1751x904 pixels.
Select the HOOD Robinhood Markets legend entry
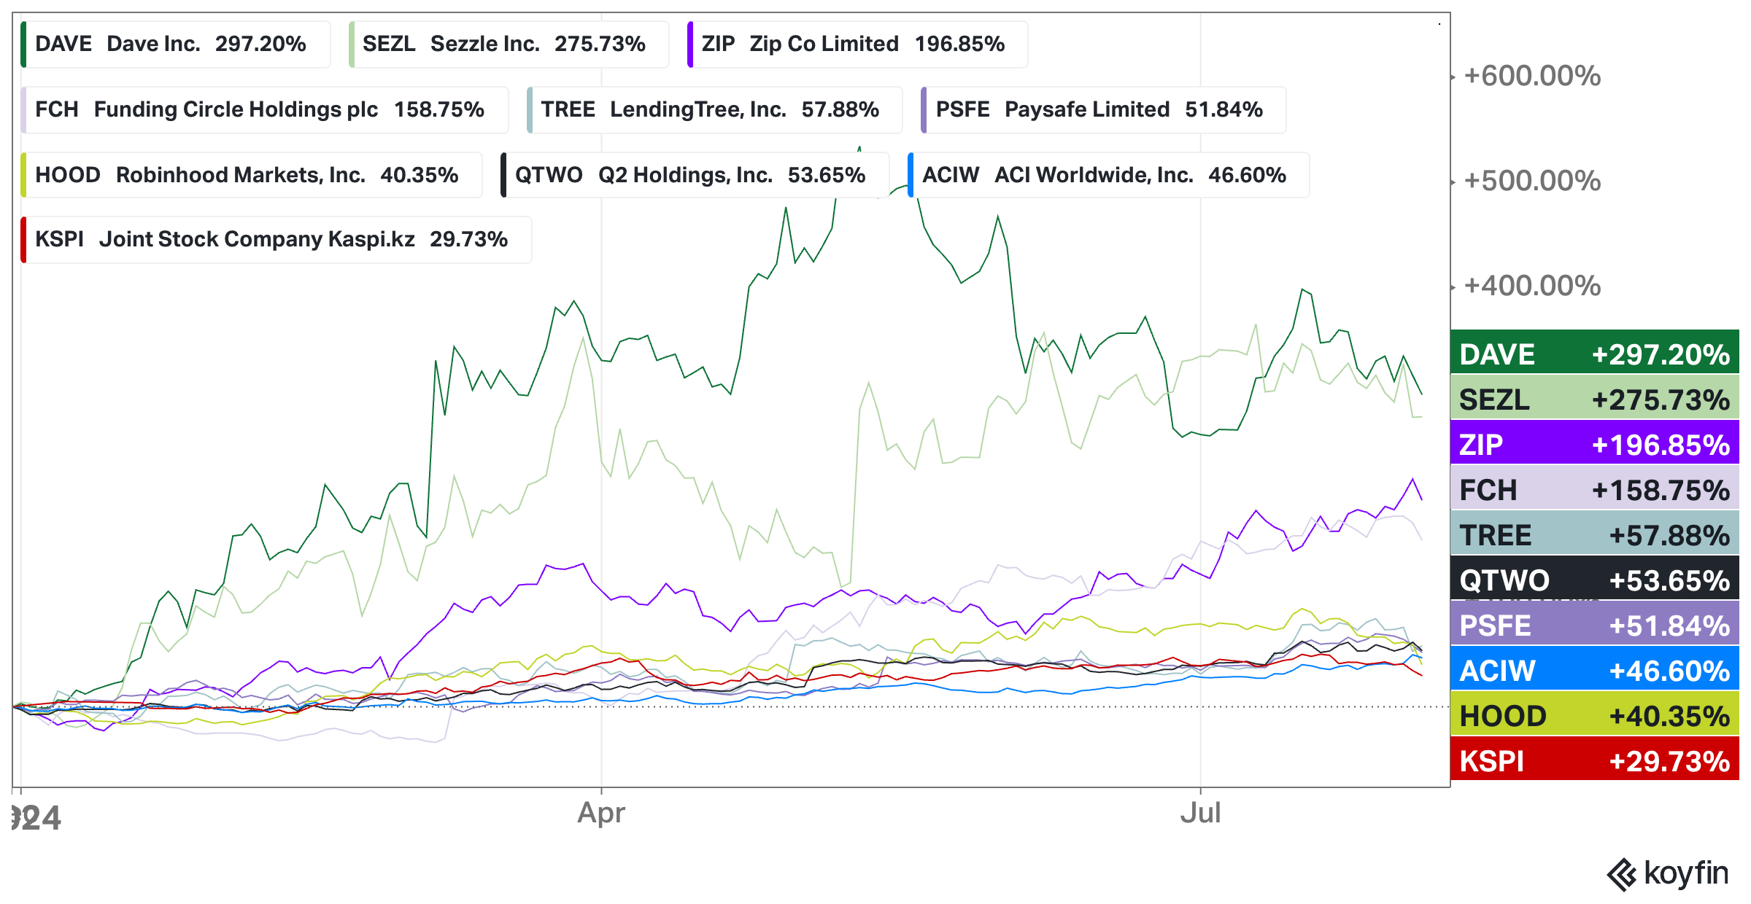click(251, 175)
